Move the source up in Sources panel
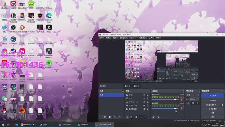 [141, 117]
